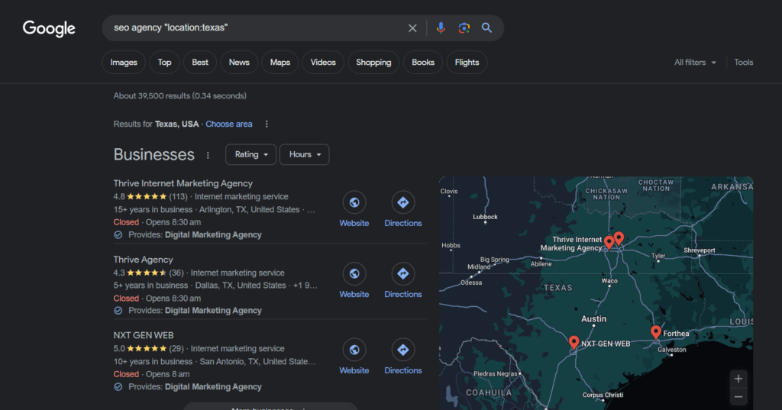Visit the Thrive Agency website icon
The height and width of the screenshot is (410, 782).
[x=354, y=274]
